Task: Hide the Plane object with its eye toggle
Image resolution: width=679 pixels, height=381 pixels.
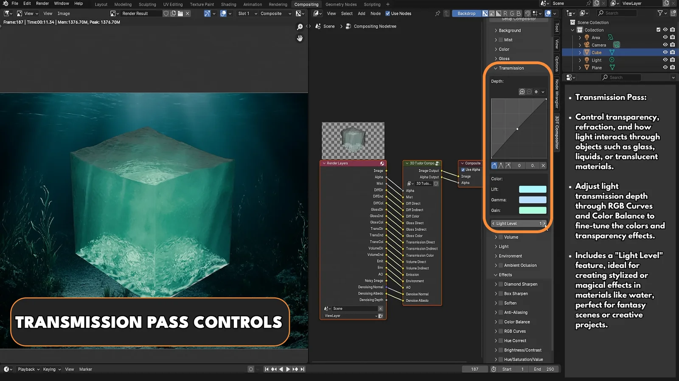Action: click(665, 67)
